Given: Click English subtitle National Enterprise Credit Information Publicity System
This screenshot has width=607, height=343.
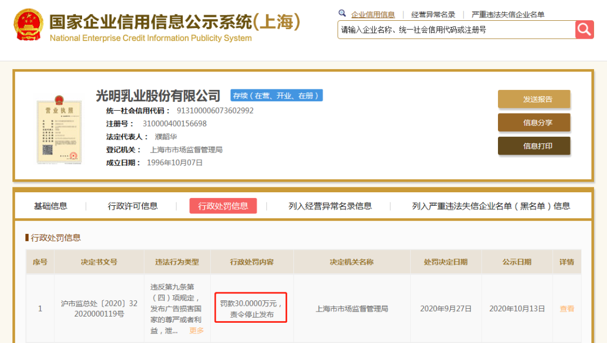Looking at the screenshot, I should pyautogui.click(x=151, y=38).
